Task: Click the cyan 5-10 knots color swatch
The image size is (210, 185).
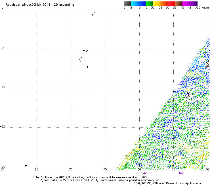Action: (135, 3)
